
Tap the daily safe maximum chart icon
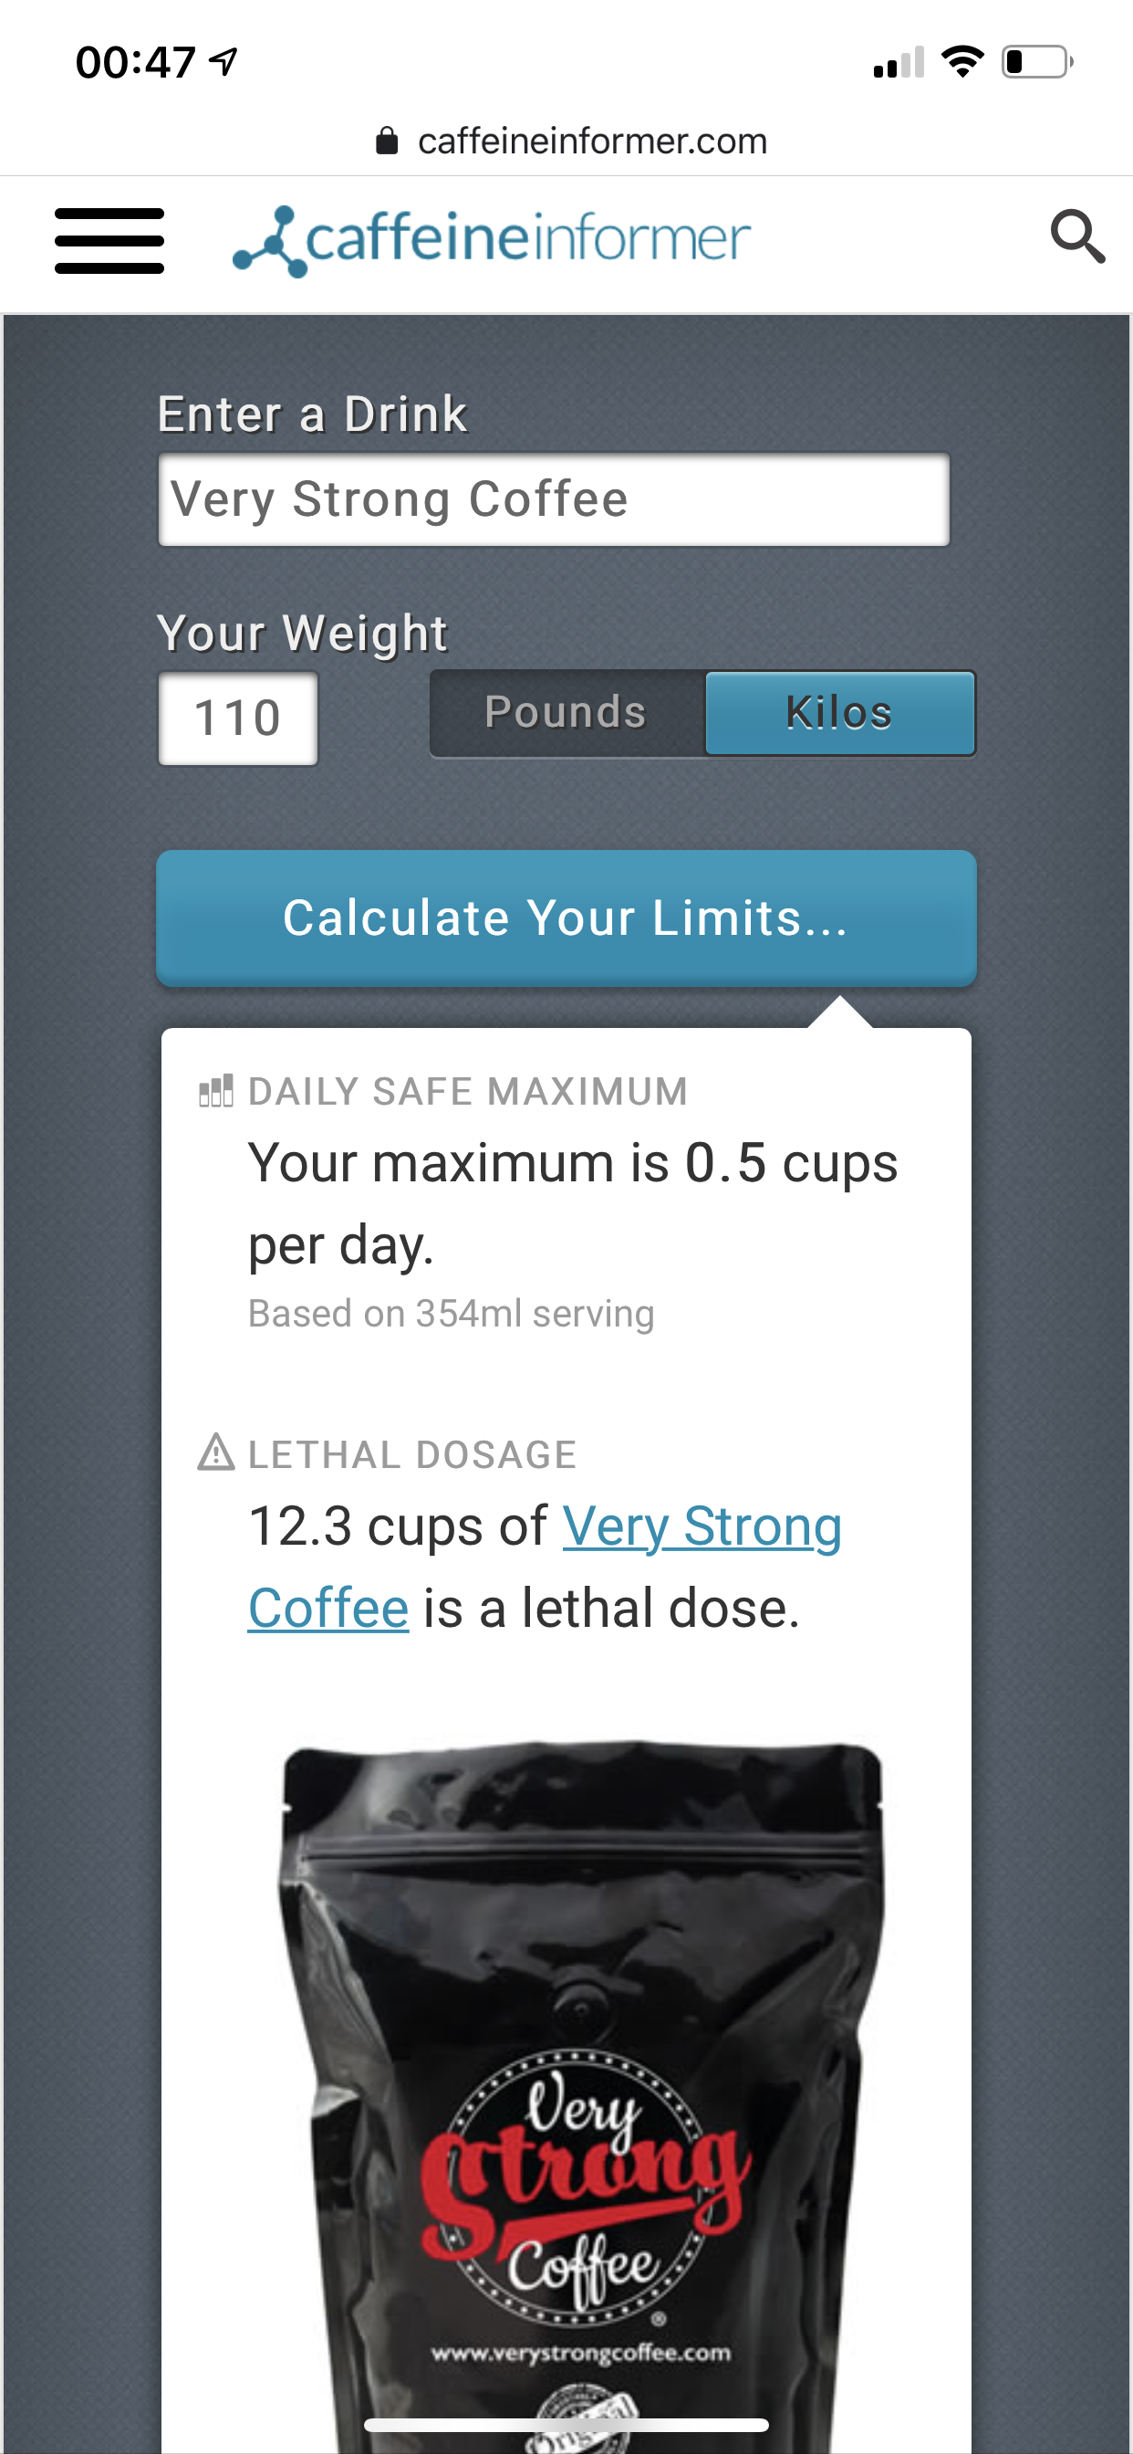click(x=216, y=1091)
